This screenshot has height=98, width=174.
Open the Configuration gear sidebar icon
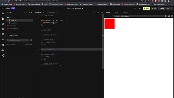tap(3, 29)
